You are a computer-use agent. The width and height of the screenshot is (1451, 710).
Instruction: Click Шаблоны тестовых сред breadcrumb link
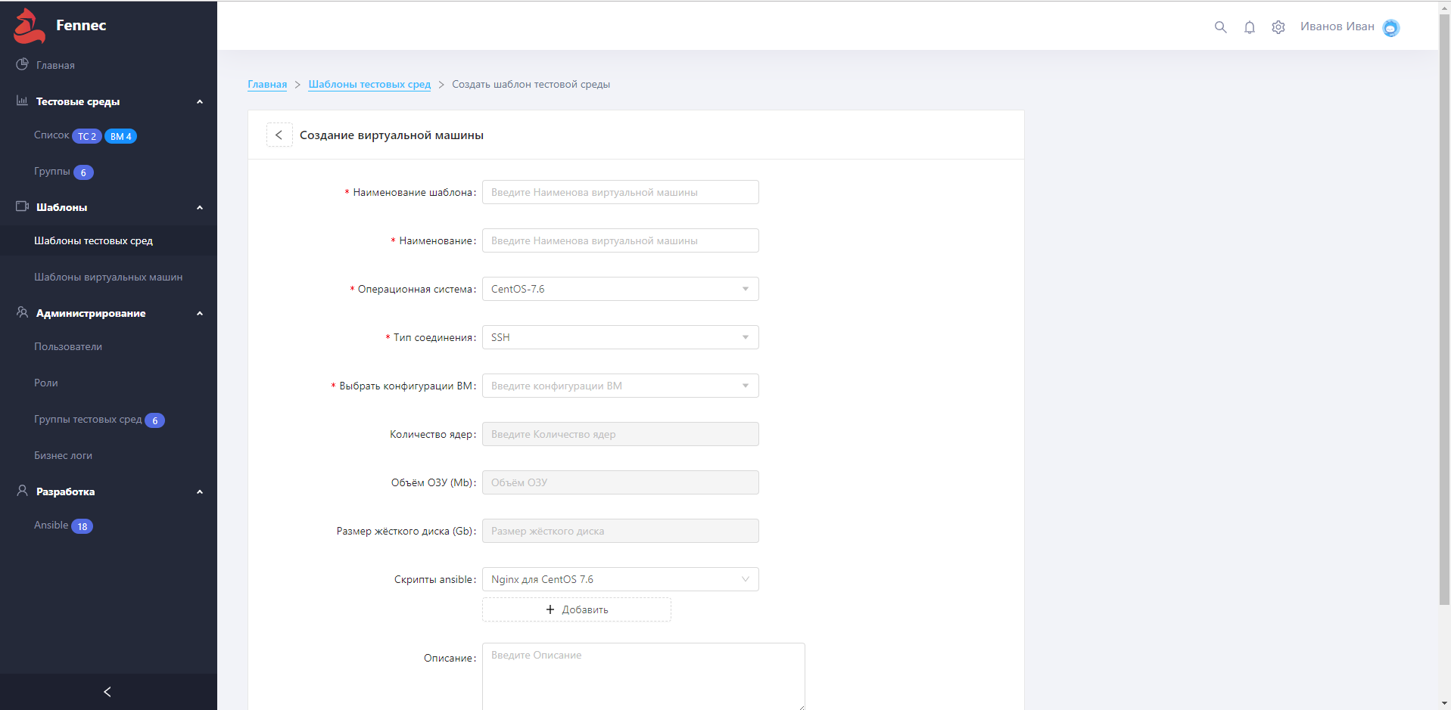tap(369, 84)
